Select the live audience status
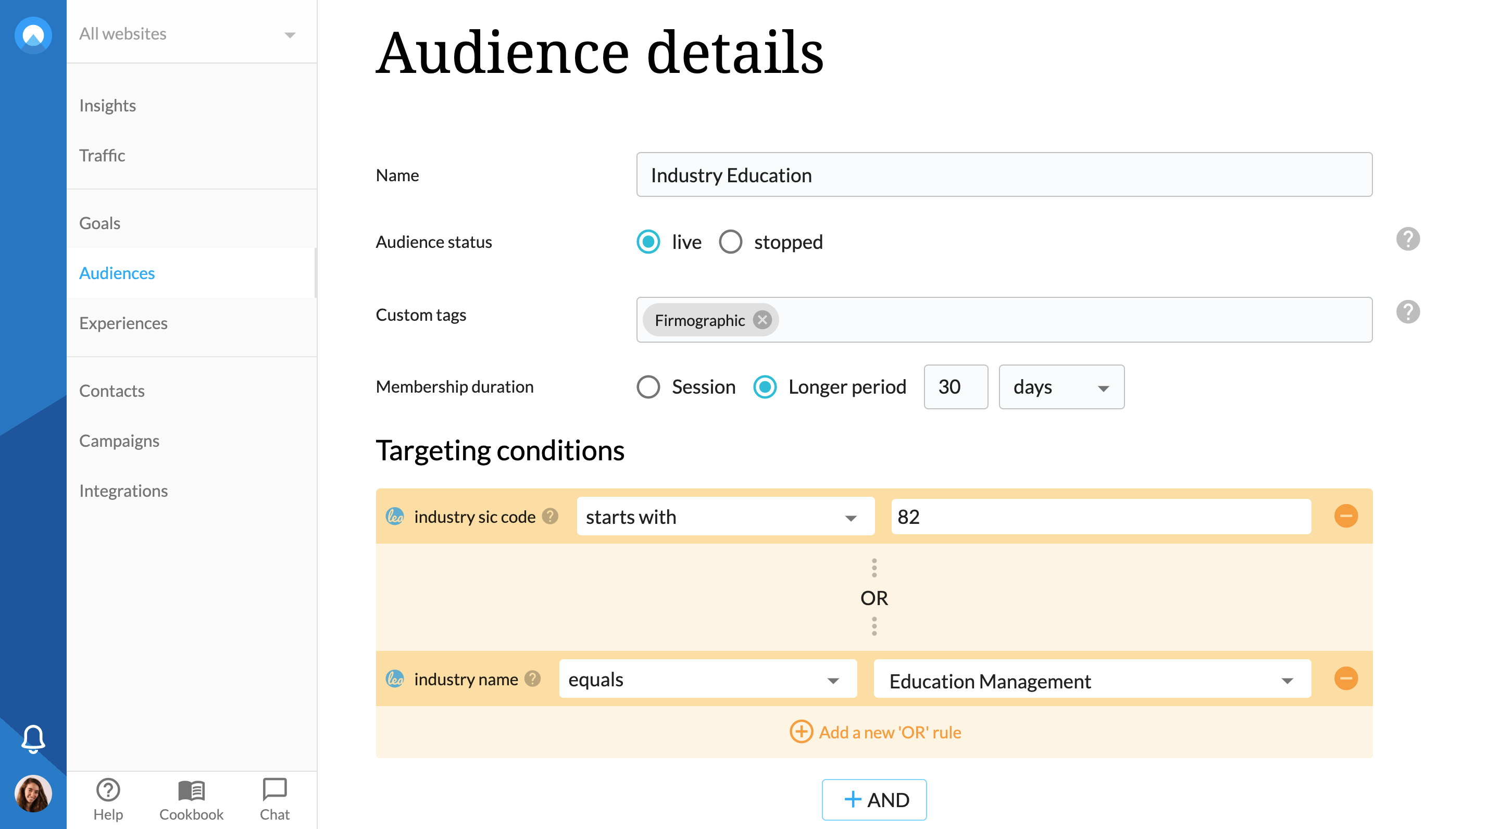This screenshot has height=829, width=1500. pos(648,242)
